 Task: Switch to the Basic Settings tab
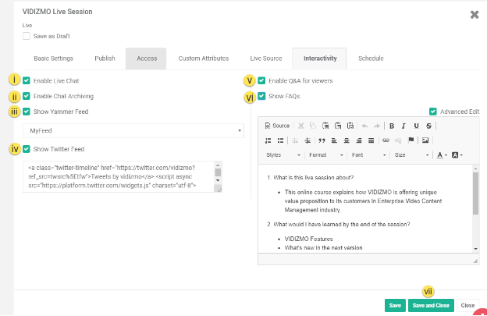point(53,59)
